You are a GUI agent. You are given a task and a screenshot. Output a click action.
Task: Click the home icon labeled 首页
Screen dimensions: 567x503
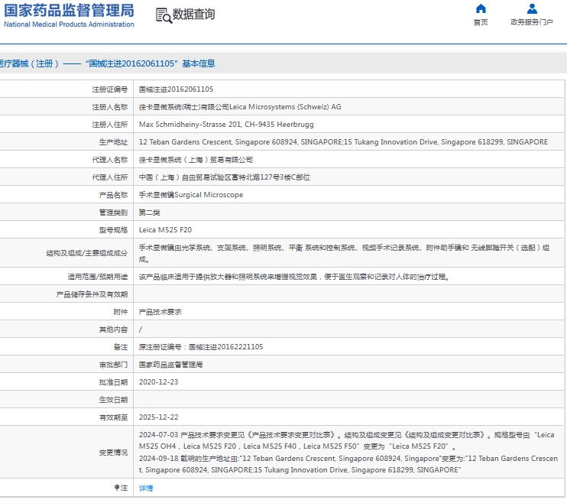coord(481,8)
